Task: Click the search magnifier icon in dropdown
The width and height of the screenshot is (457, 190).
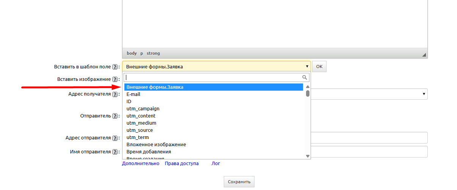Action: point(305,77)
